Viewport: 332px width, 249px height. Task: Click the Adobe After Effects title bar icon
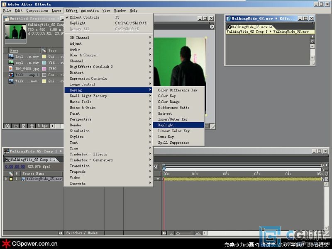click(x=4, y=4)
